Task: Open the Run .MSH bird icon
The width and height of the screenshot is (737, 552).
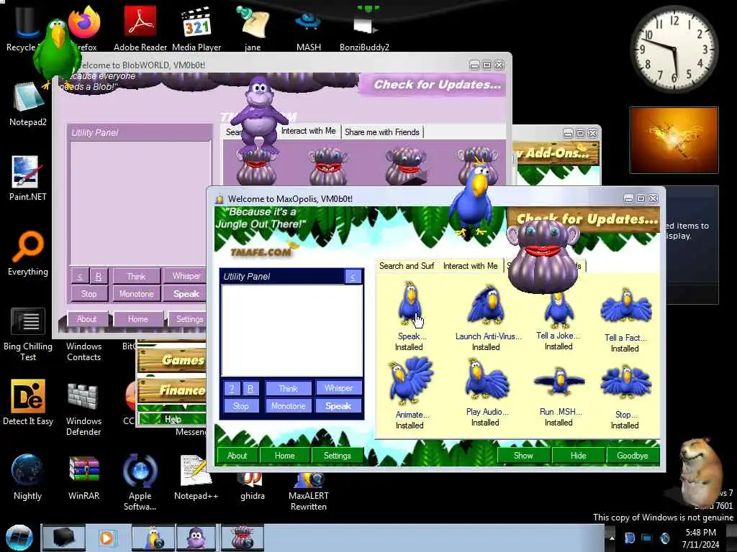Action: point(559,381)
